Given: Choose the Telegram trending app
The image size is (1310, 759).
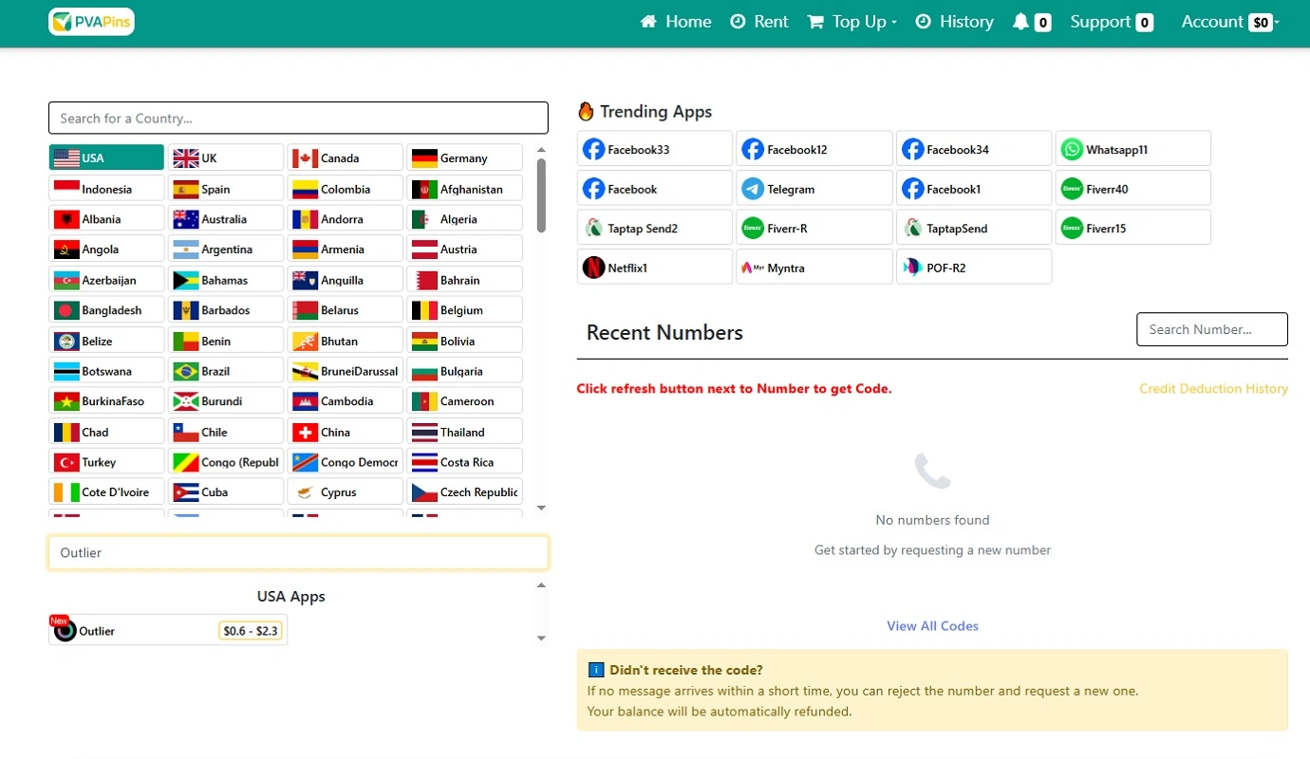Looking at the screenshot, I should click(x=814, y=189).
